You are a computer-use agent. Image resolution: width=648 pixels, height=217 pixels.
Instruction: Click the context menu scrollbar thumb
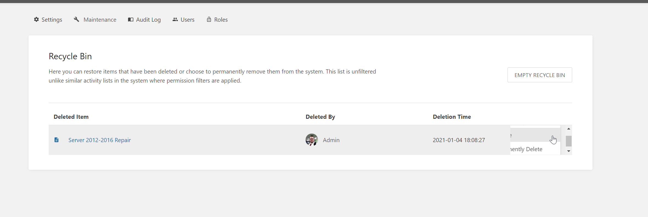coord(568,140)
